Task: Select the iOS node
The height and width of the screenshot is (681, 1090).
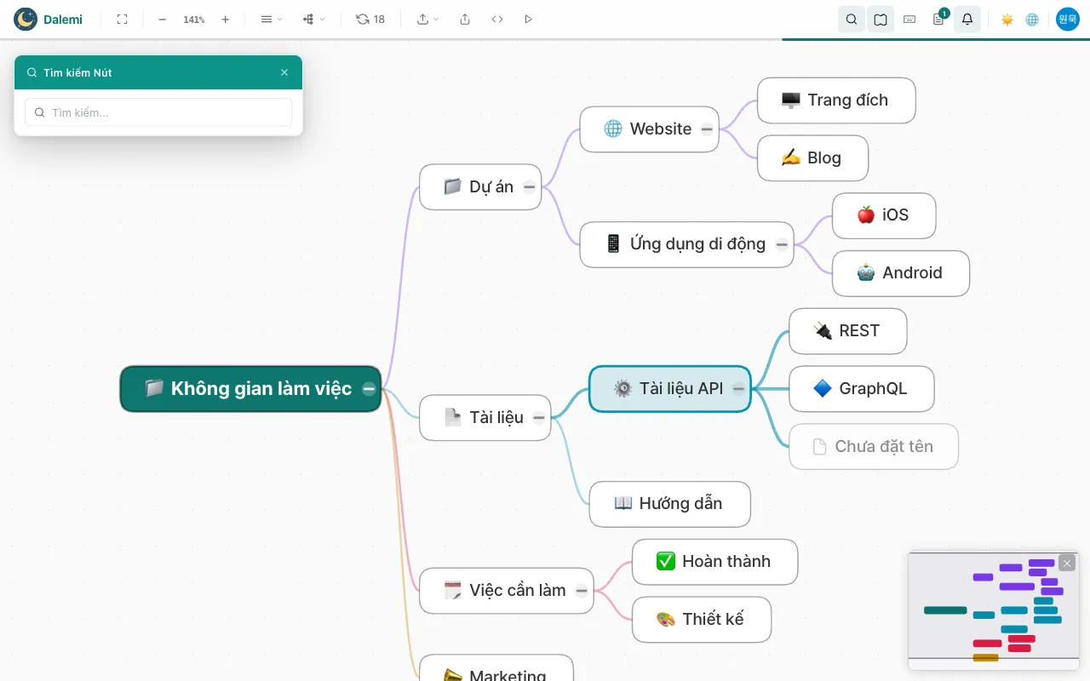Action: [x=884, y=215]
